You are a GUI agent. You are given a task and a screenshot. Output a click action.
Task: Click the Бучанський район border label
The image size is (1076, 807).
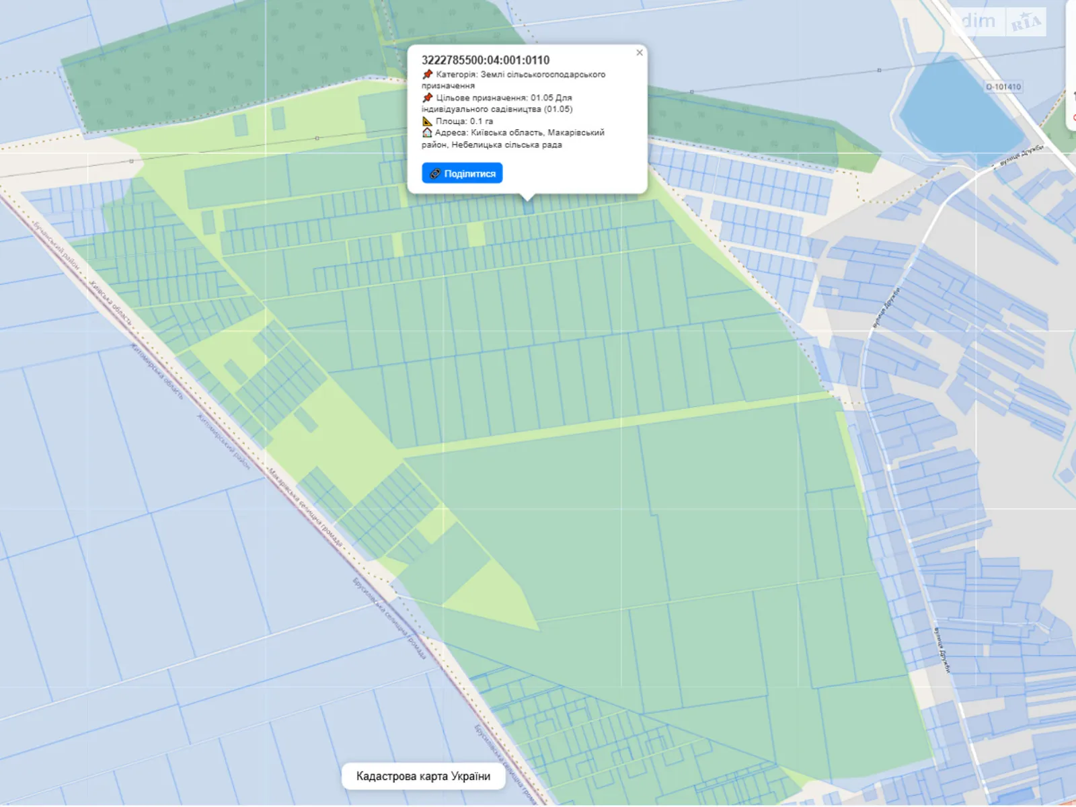click(57, 245)
